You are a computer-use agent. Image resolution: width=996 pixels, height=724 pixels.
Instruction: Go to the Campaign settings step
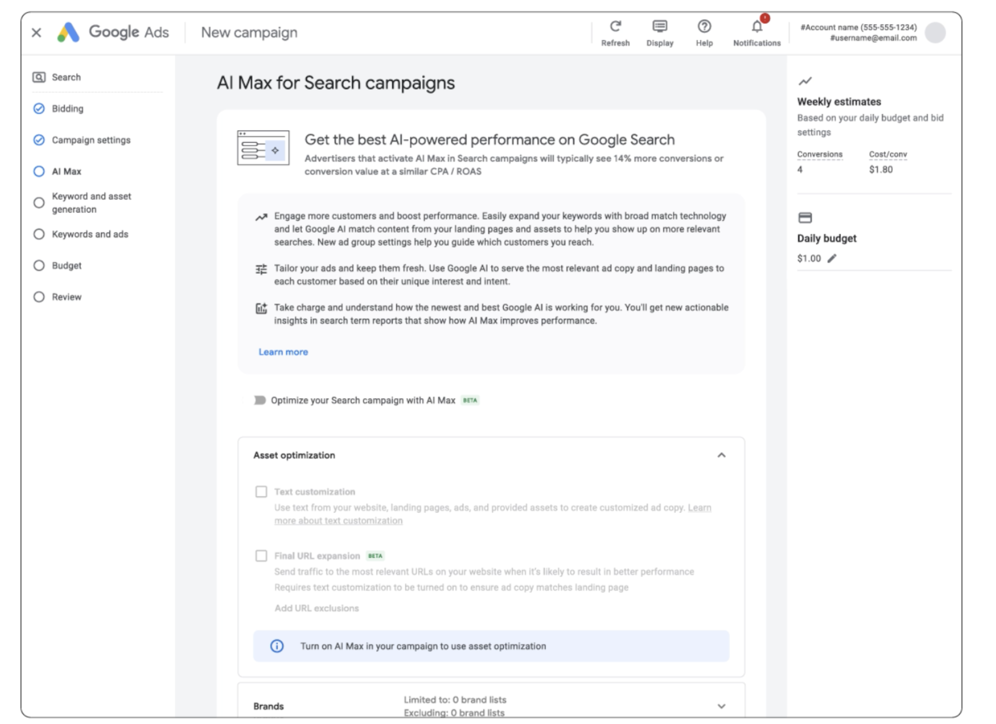pyautogui.click(x=81, y=140)
